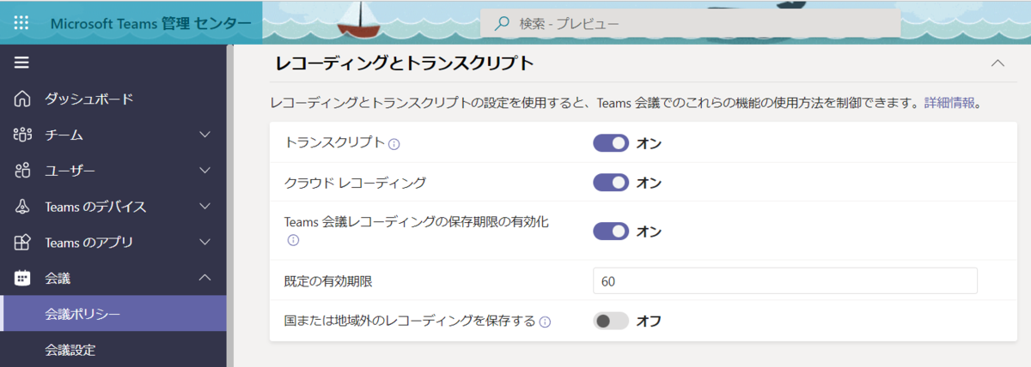Open the app launcher waffle icon
1031x367 pixels.
click(x=21, y=22)
